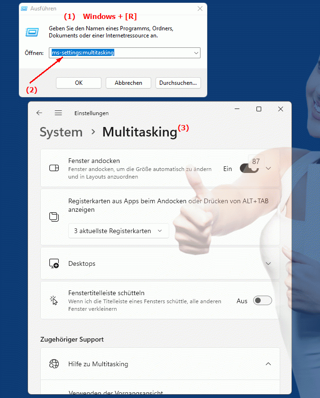Click the Einstellungen window title text

(91, 113)
